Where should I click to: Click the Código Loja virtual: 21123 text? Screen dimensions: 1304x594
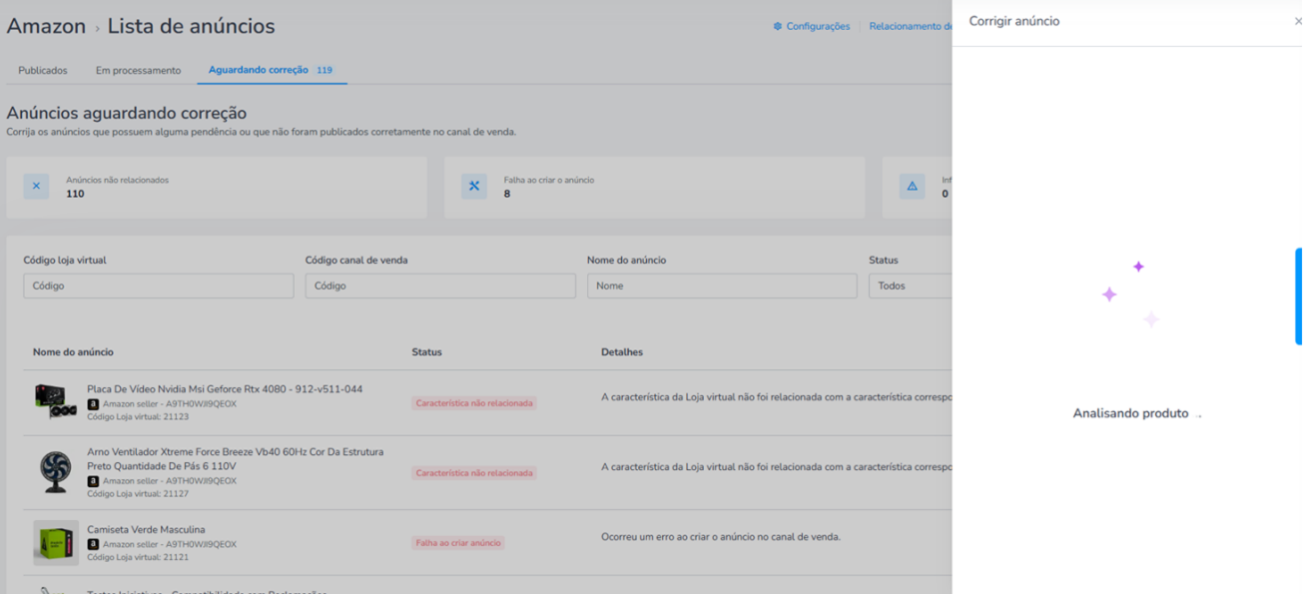tap(138, 417)
